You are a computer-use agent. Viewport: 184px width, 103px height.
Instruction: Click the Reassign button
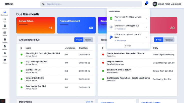click(169, 40)
